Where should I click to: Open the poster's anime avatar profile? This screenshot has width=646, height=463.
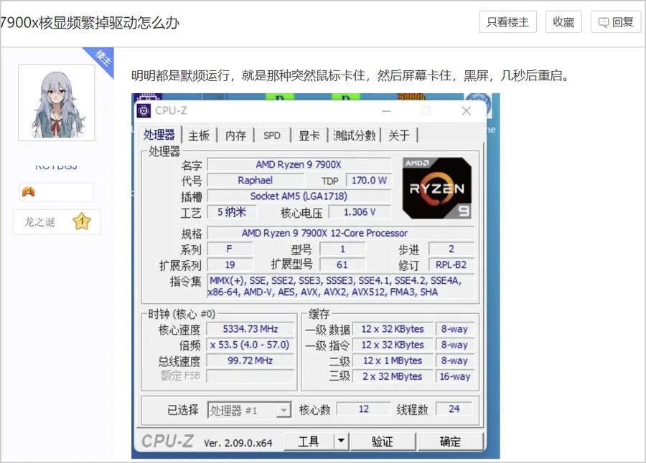pos(57,102)
